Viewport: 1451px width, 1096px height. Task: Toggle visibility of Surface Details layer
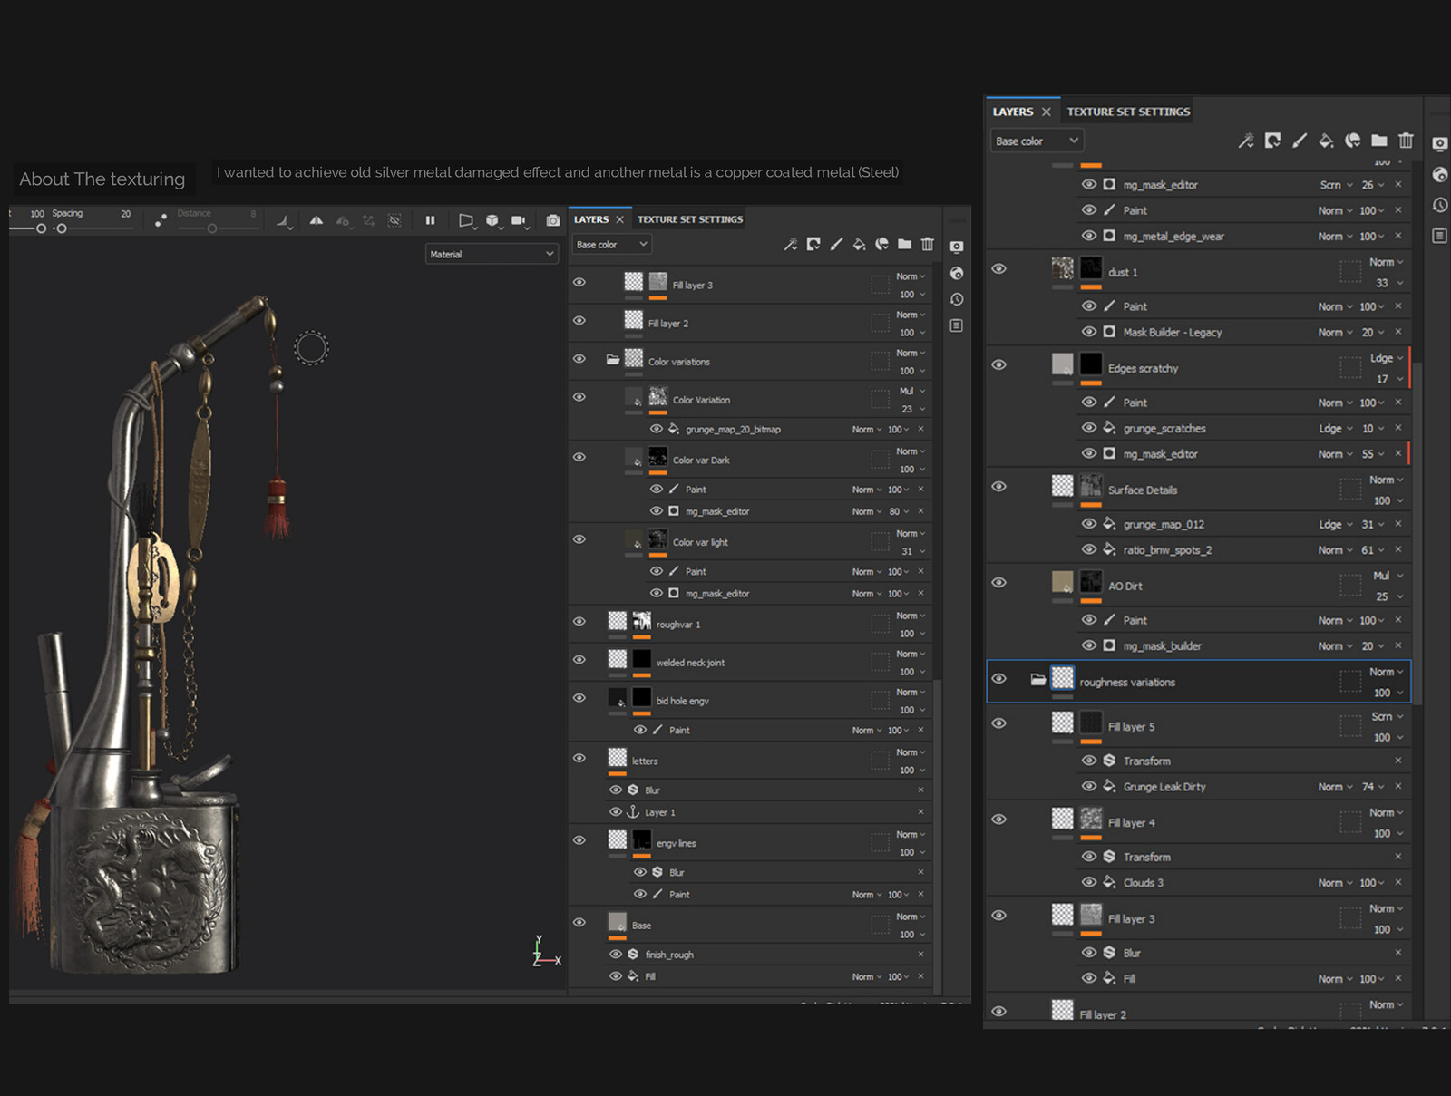point(998,486)
